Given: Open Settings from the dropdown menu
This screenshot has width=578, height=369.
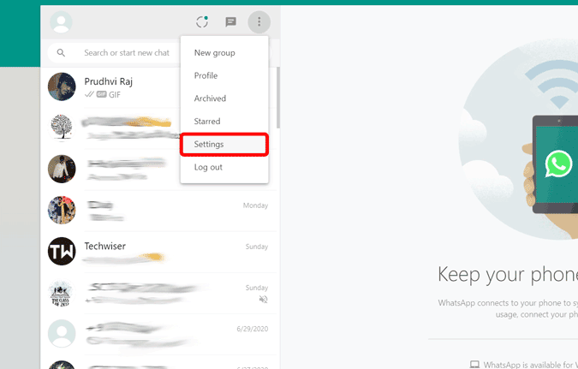Looking at the screenshot, I should pos(224,144).
